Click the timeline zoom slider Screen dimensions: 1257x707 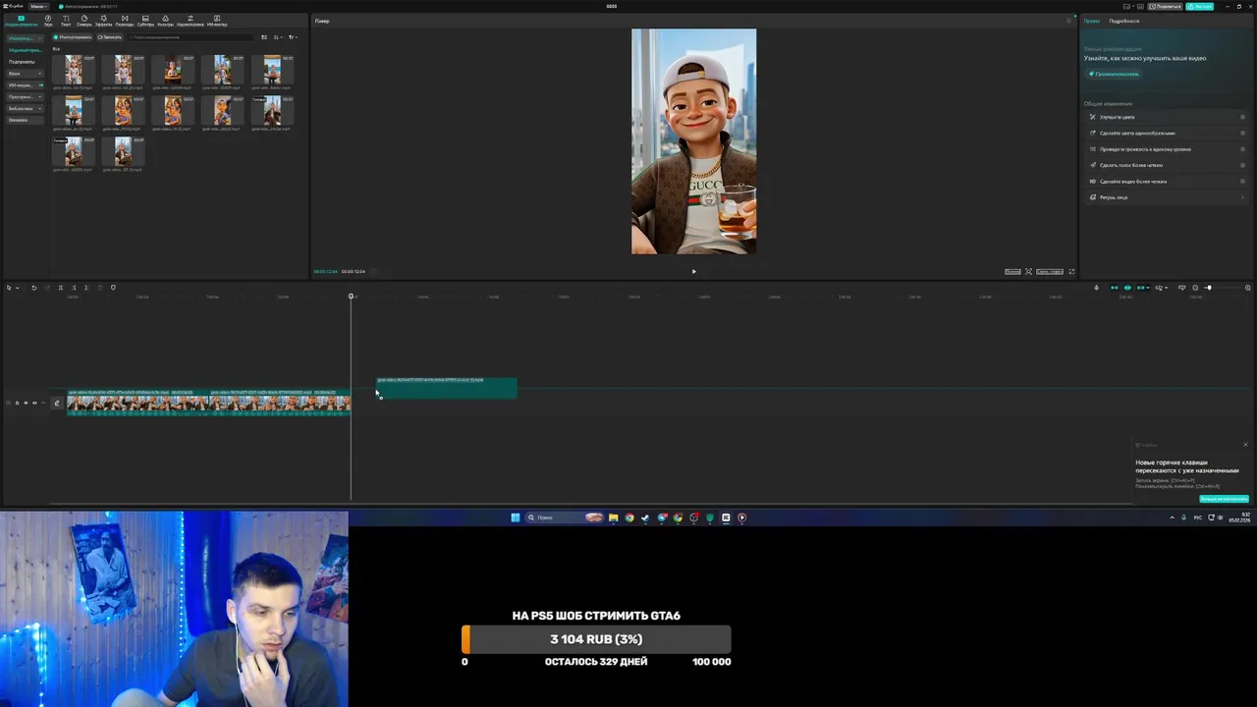tap(1223, 288)
